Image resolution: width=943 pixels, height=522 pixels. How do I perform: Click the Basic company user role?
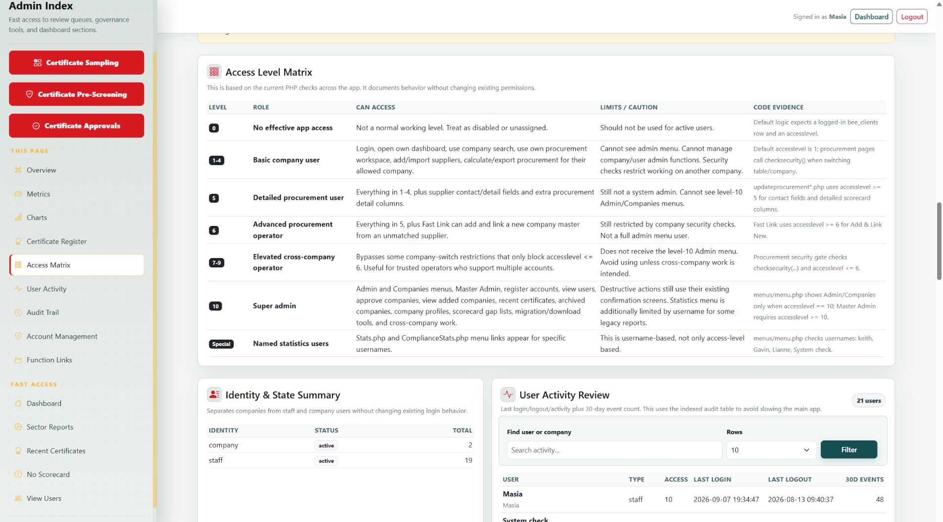tap(286, 160)
